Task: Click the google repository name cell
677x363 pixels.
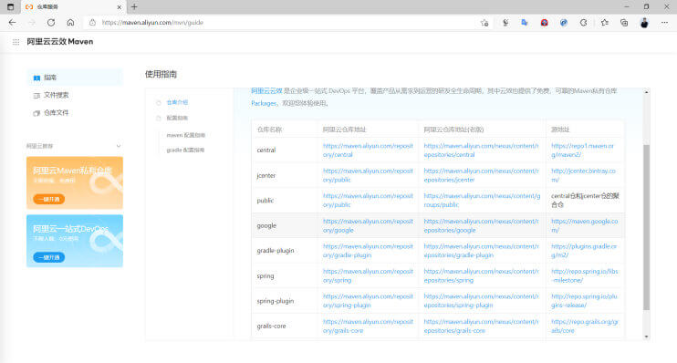Action: coord(285,226)
